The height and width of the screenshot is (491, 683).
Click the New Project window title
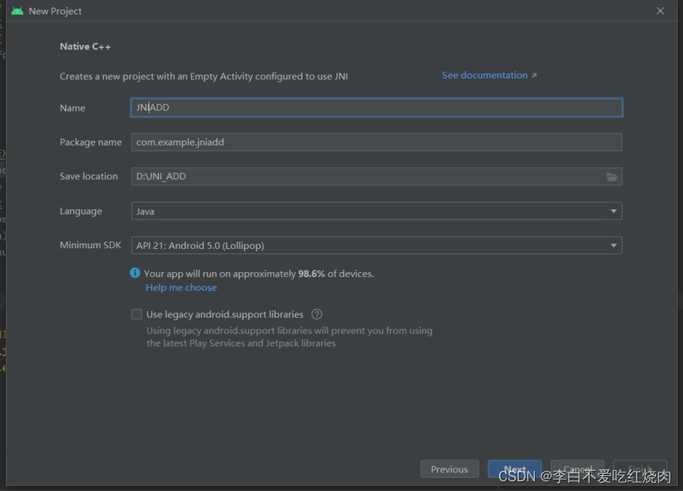coord(55,11)
